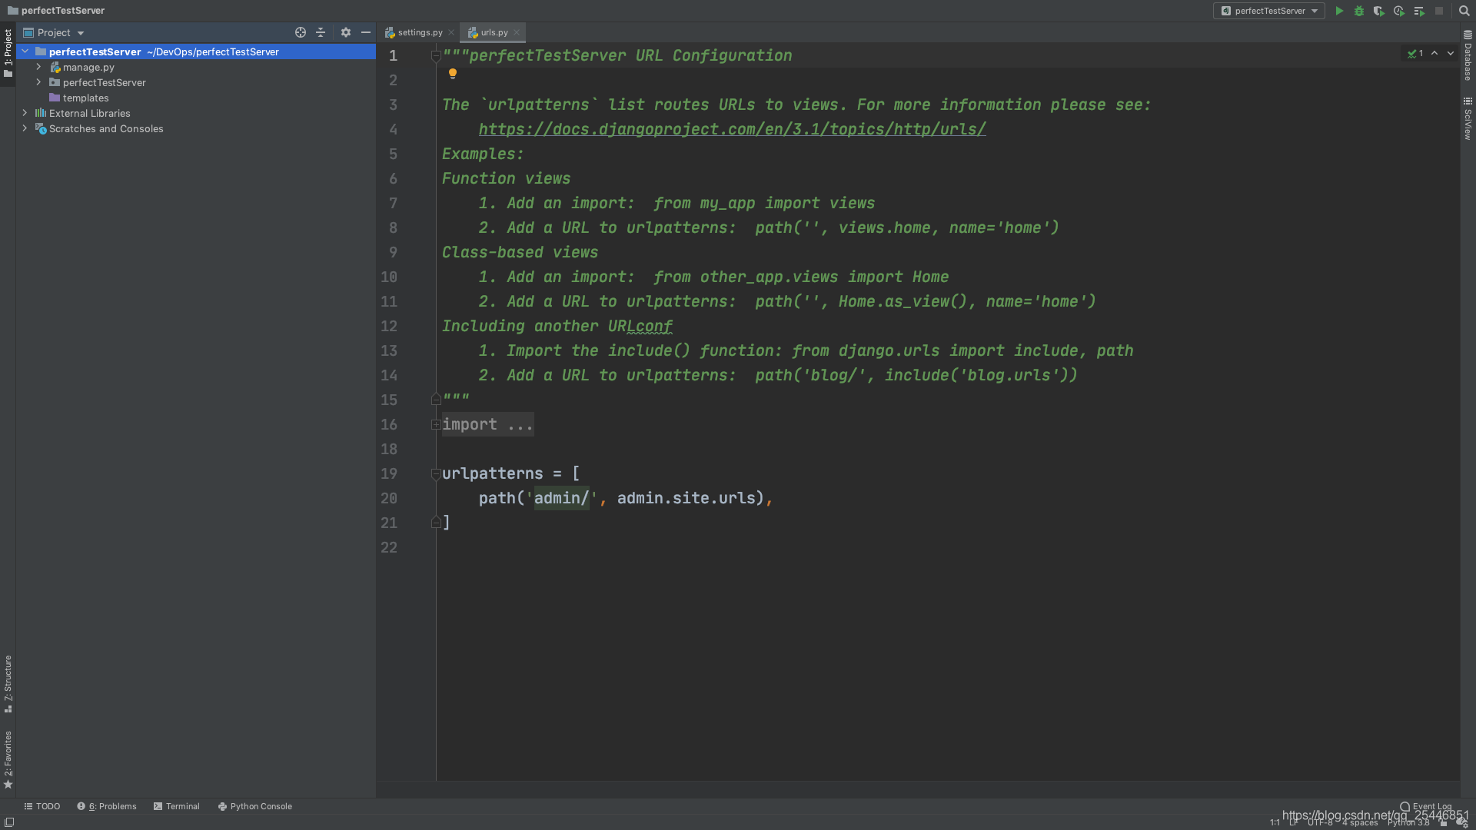This screenshot has width=1476, height=830.
Task: Change the LF line separator
Action: coord(1294,822)
